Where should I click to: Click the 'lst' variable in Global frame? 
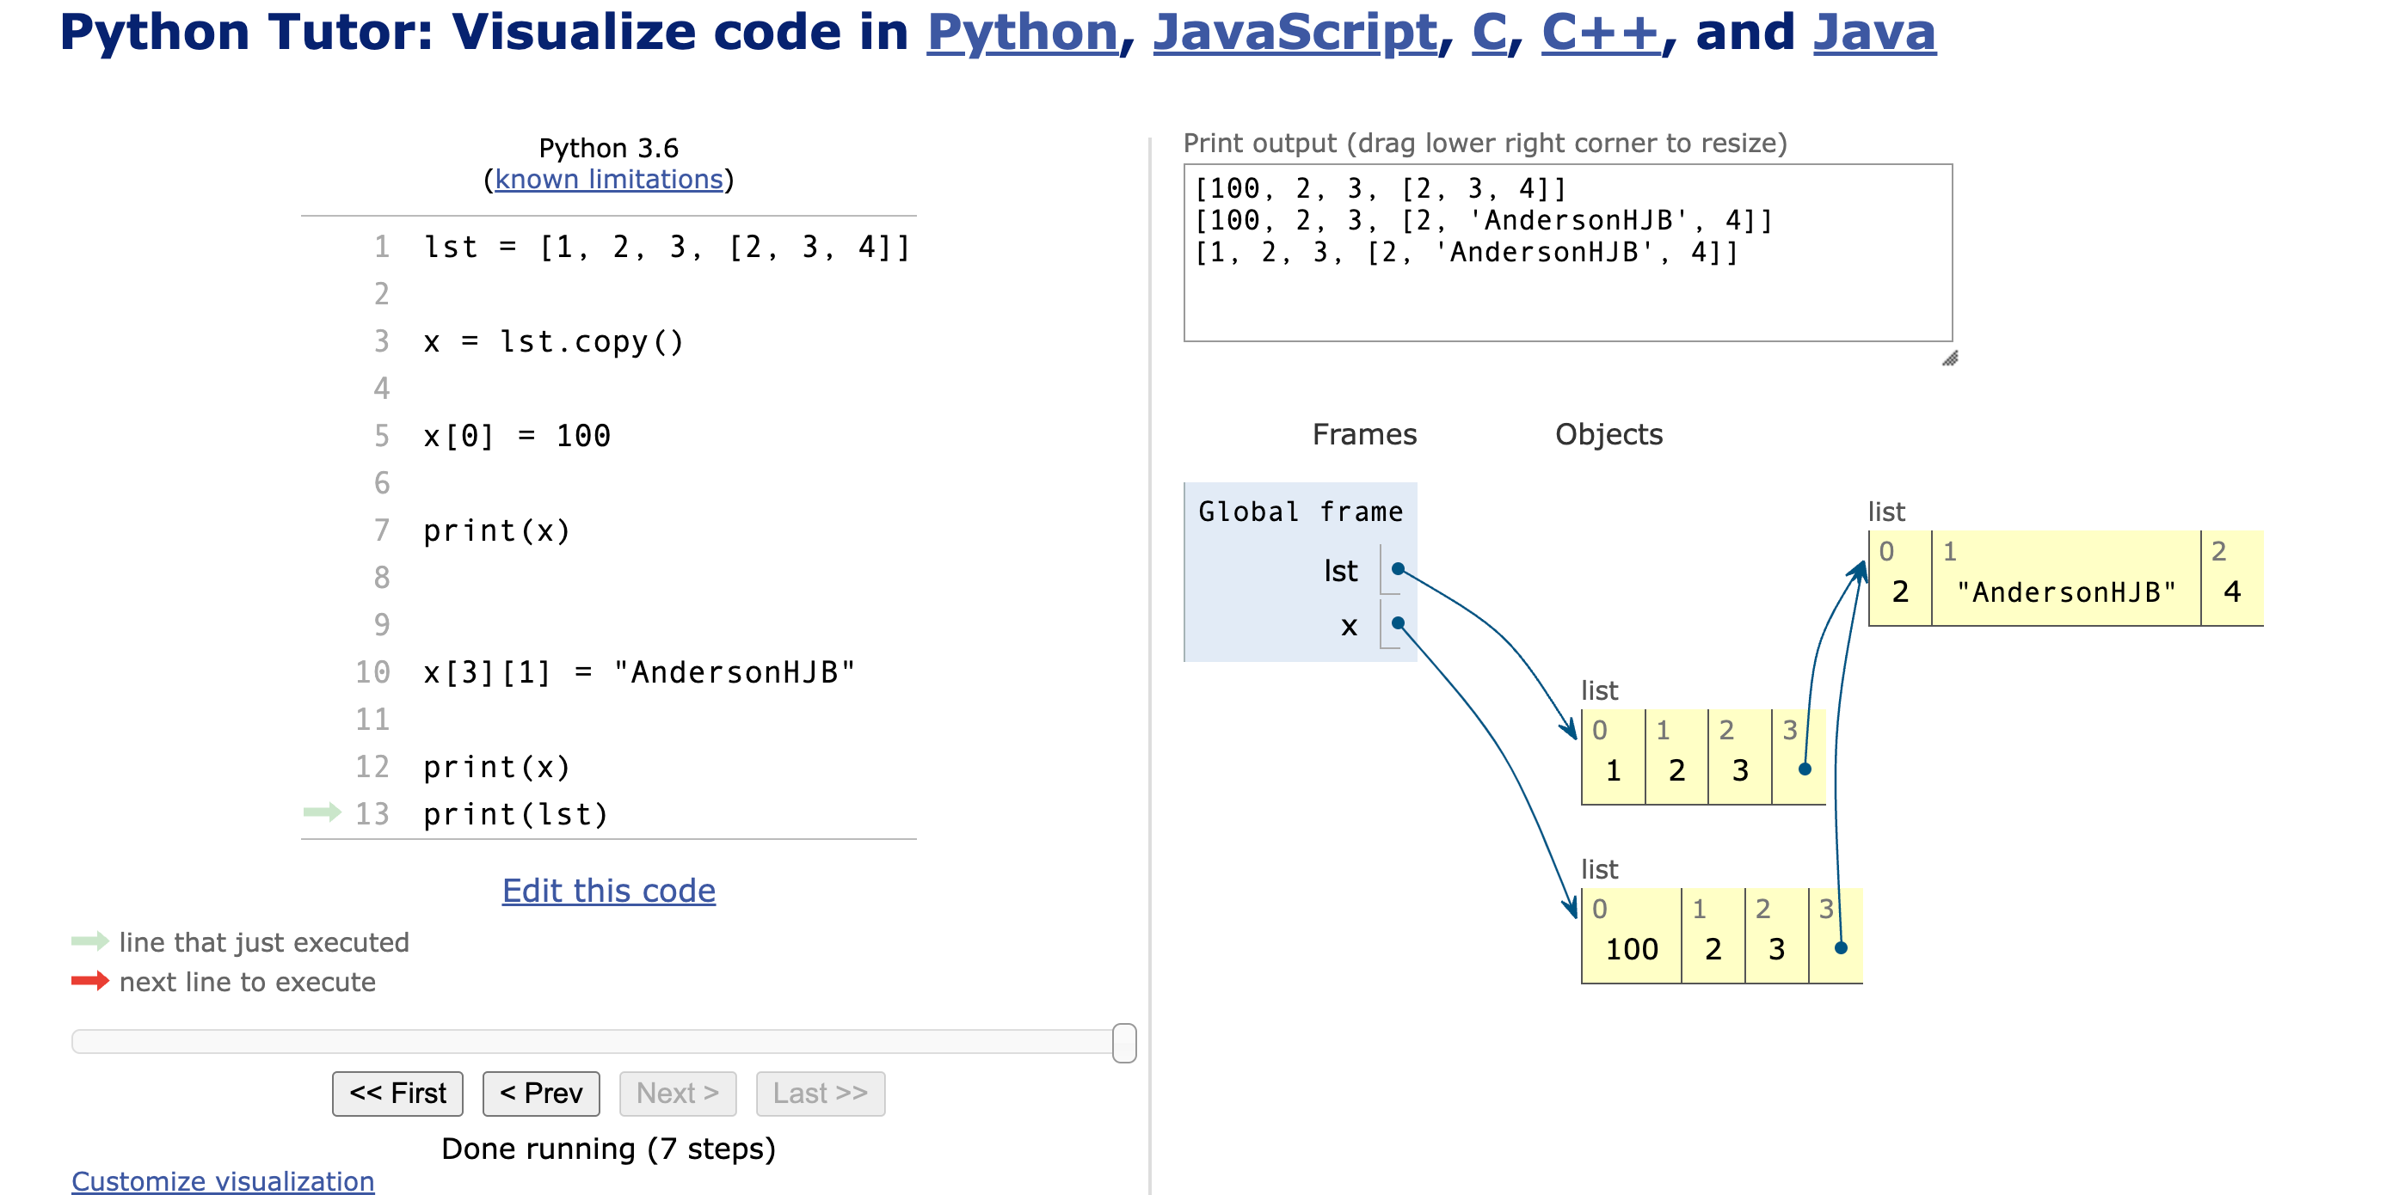[1340, 571]
